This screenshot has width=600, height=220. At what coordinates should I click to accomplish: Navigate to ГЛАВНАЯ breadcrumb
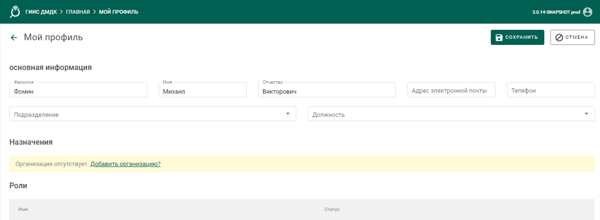pyautogui.click(x=78, y=12)
